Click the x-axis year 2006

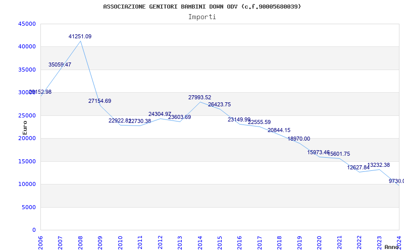(x=40, y=243)
